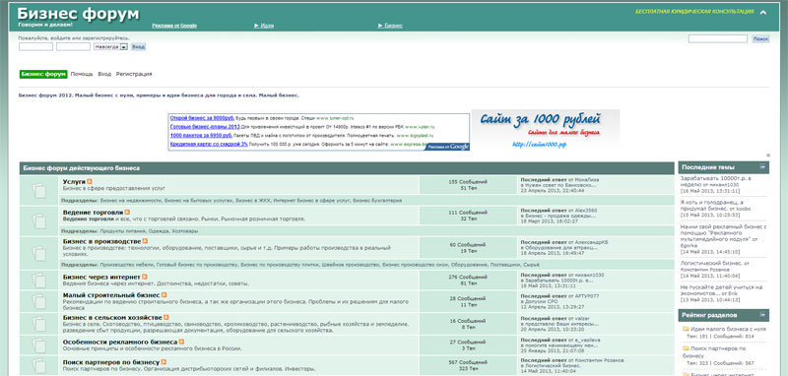Viewport: 788px width, 376px height.
Task: Open the recent topic Не пускайте детей учиться
Action: [x=721, y=290]
